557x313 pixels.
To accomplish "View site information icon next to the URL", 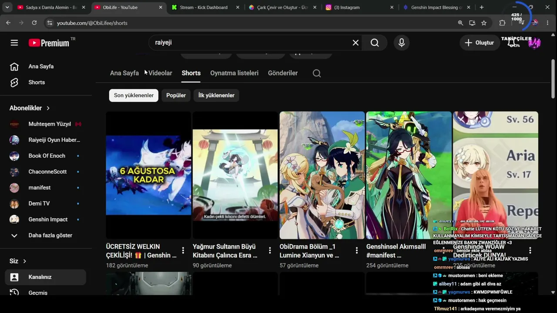I will (x=49, y=23).
